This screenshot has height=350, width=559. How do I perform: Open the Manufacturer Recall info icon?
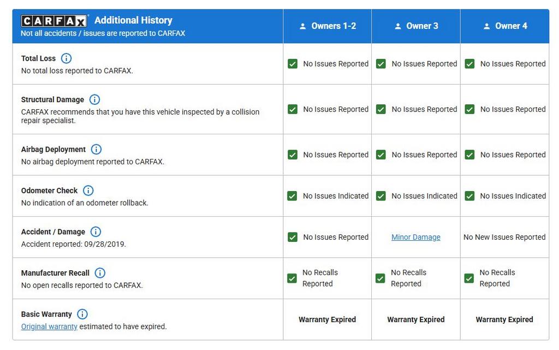coord(100,273)
